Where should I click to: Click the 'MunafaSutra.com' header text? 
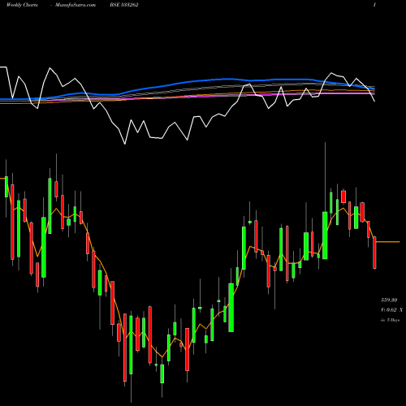[76, 5]
